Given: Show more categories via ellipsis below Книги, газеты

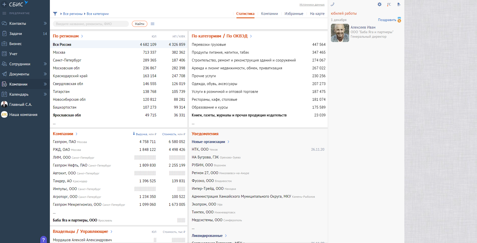Looking at the screenshot, I should (x=193, y=123).
